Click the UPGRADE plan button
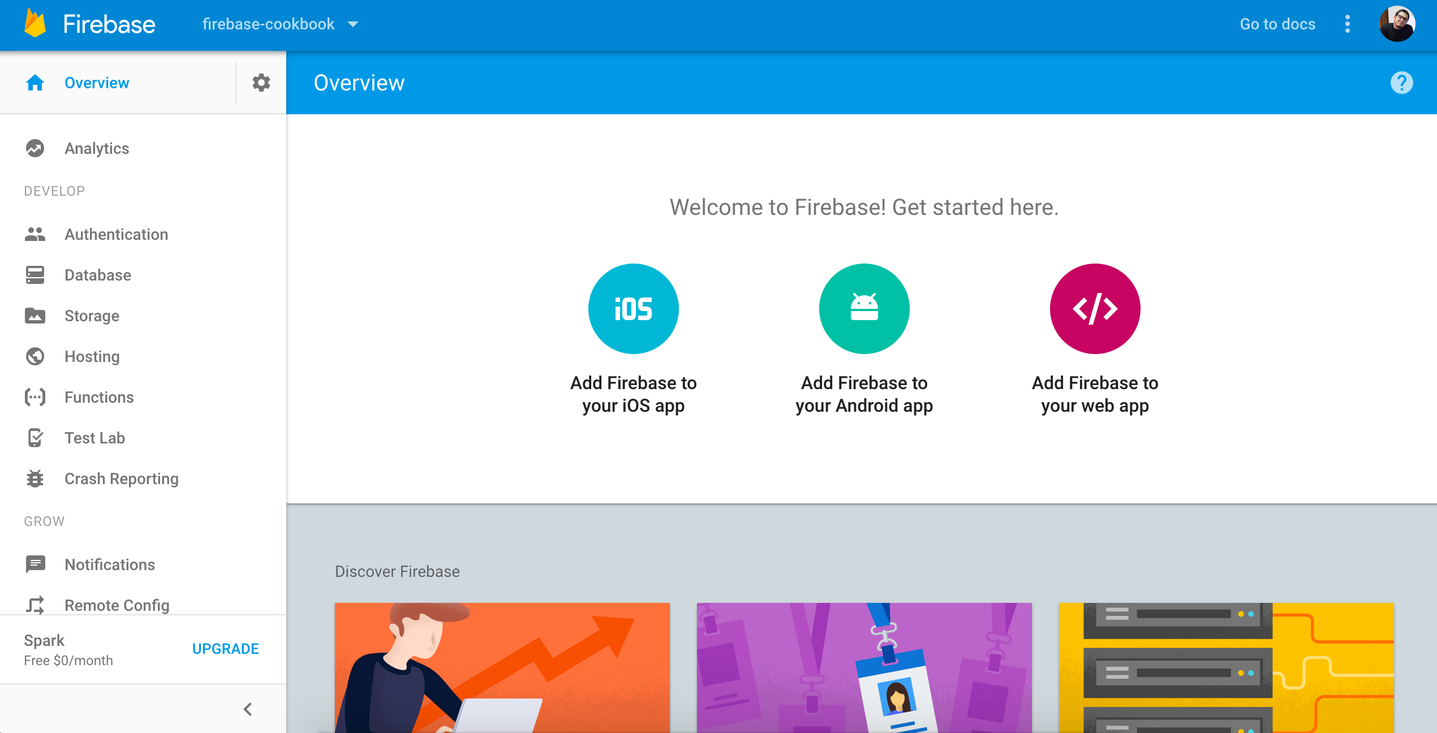 (225, 649)
